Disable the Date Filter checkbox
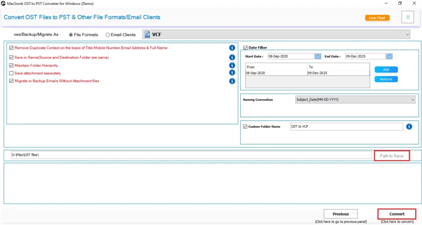422x225 pixels. click(x=245, y=47)
